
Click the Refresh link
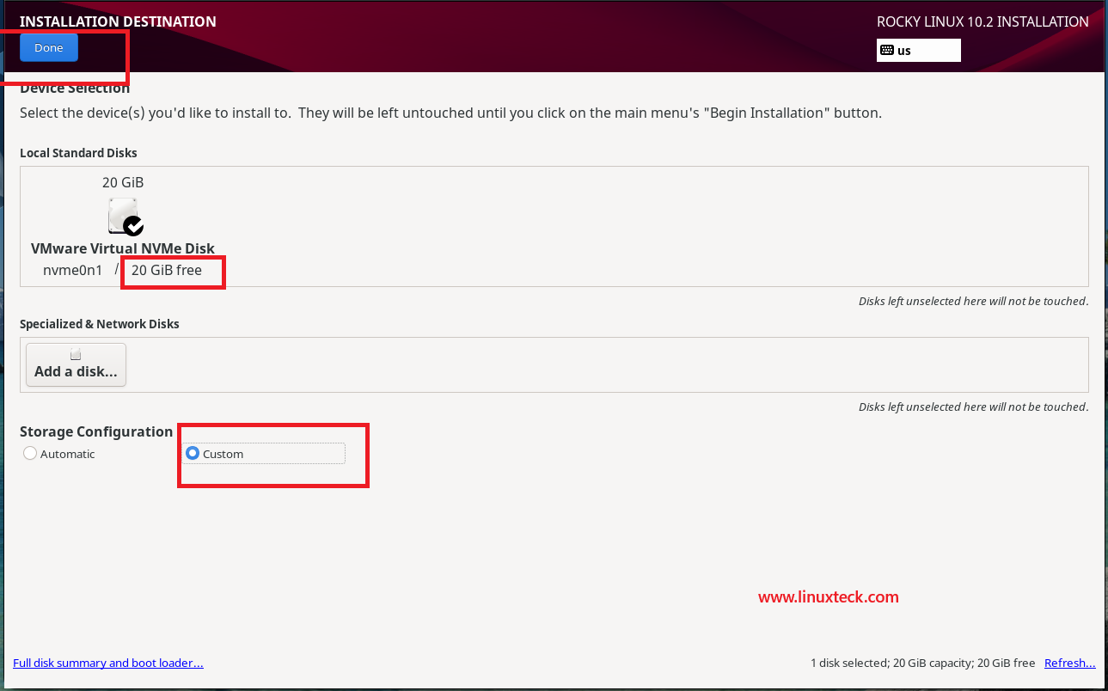(1069, 663)
